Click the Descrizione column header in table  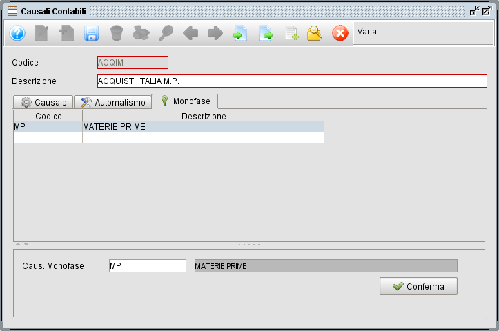pos(203,117)
